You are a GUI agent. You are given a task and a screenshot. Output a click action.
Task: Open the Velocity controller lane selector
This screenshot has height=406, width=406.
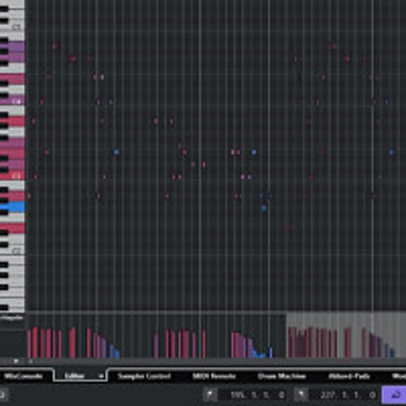(x=12, y=318)
